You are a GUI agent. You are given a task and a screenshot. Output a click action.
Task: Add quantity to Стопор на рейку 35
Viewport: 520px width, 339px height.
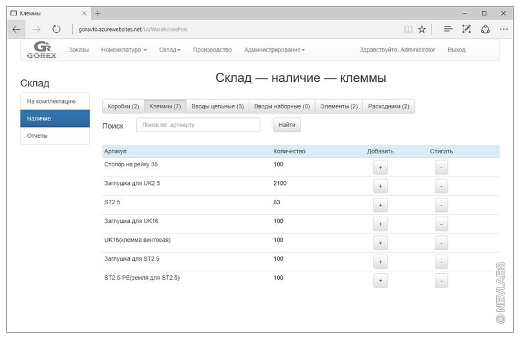(x=380, y=168)
